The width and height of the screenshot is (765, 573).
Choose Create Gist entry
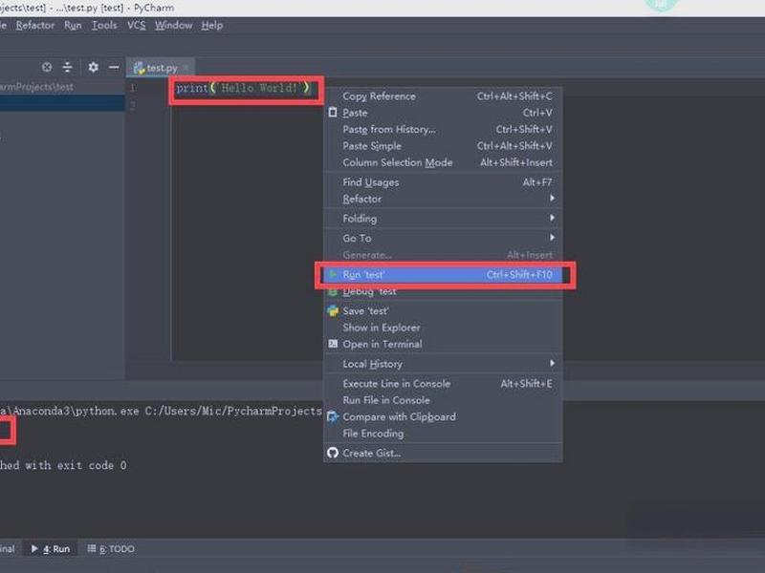443,453
